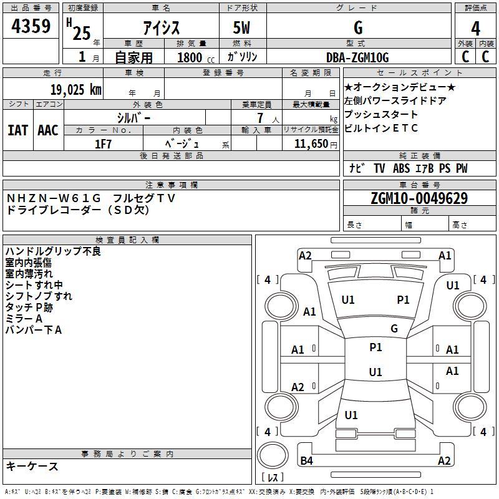Viewport: 499px width, 499px height.
Task: Click the 室内内張傷 inspector note
Action: 28,263
